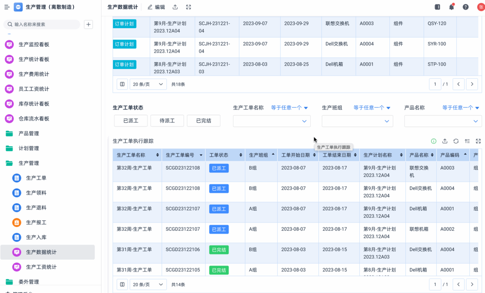Toggle the 已完结 status filter

pos(204,121)
